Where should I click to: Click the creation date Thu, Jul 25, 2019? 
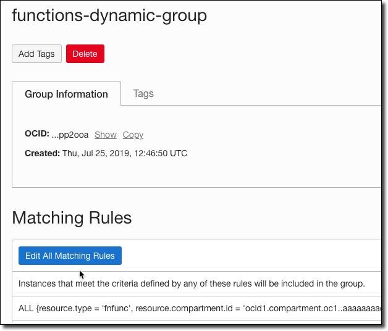(x=101, y=153)
